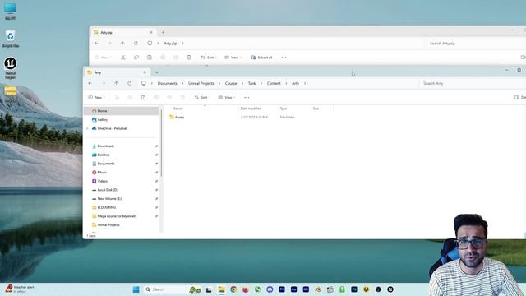Click Cut icon in Arty.zip window toolbar
Screen dimensions: 526x296
click(123, 58)
